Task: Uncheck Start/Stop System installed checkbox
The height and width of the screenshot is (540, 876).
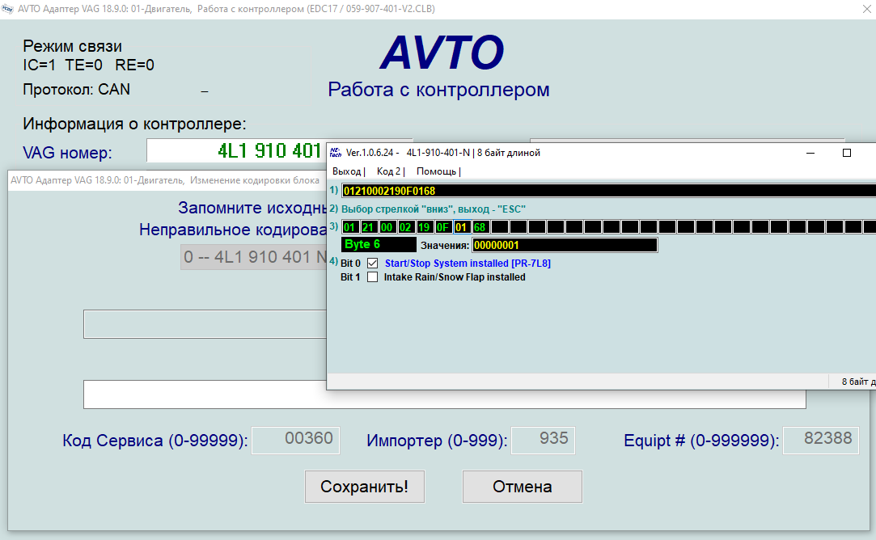Action: 373,264
